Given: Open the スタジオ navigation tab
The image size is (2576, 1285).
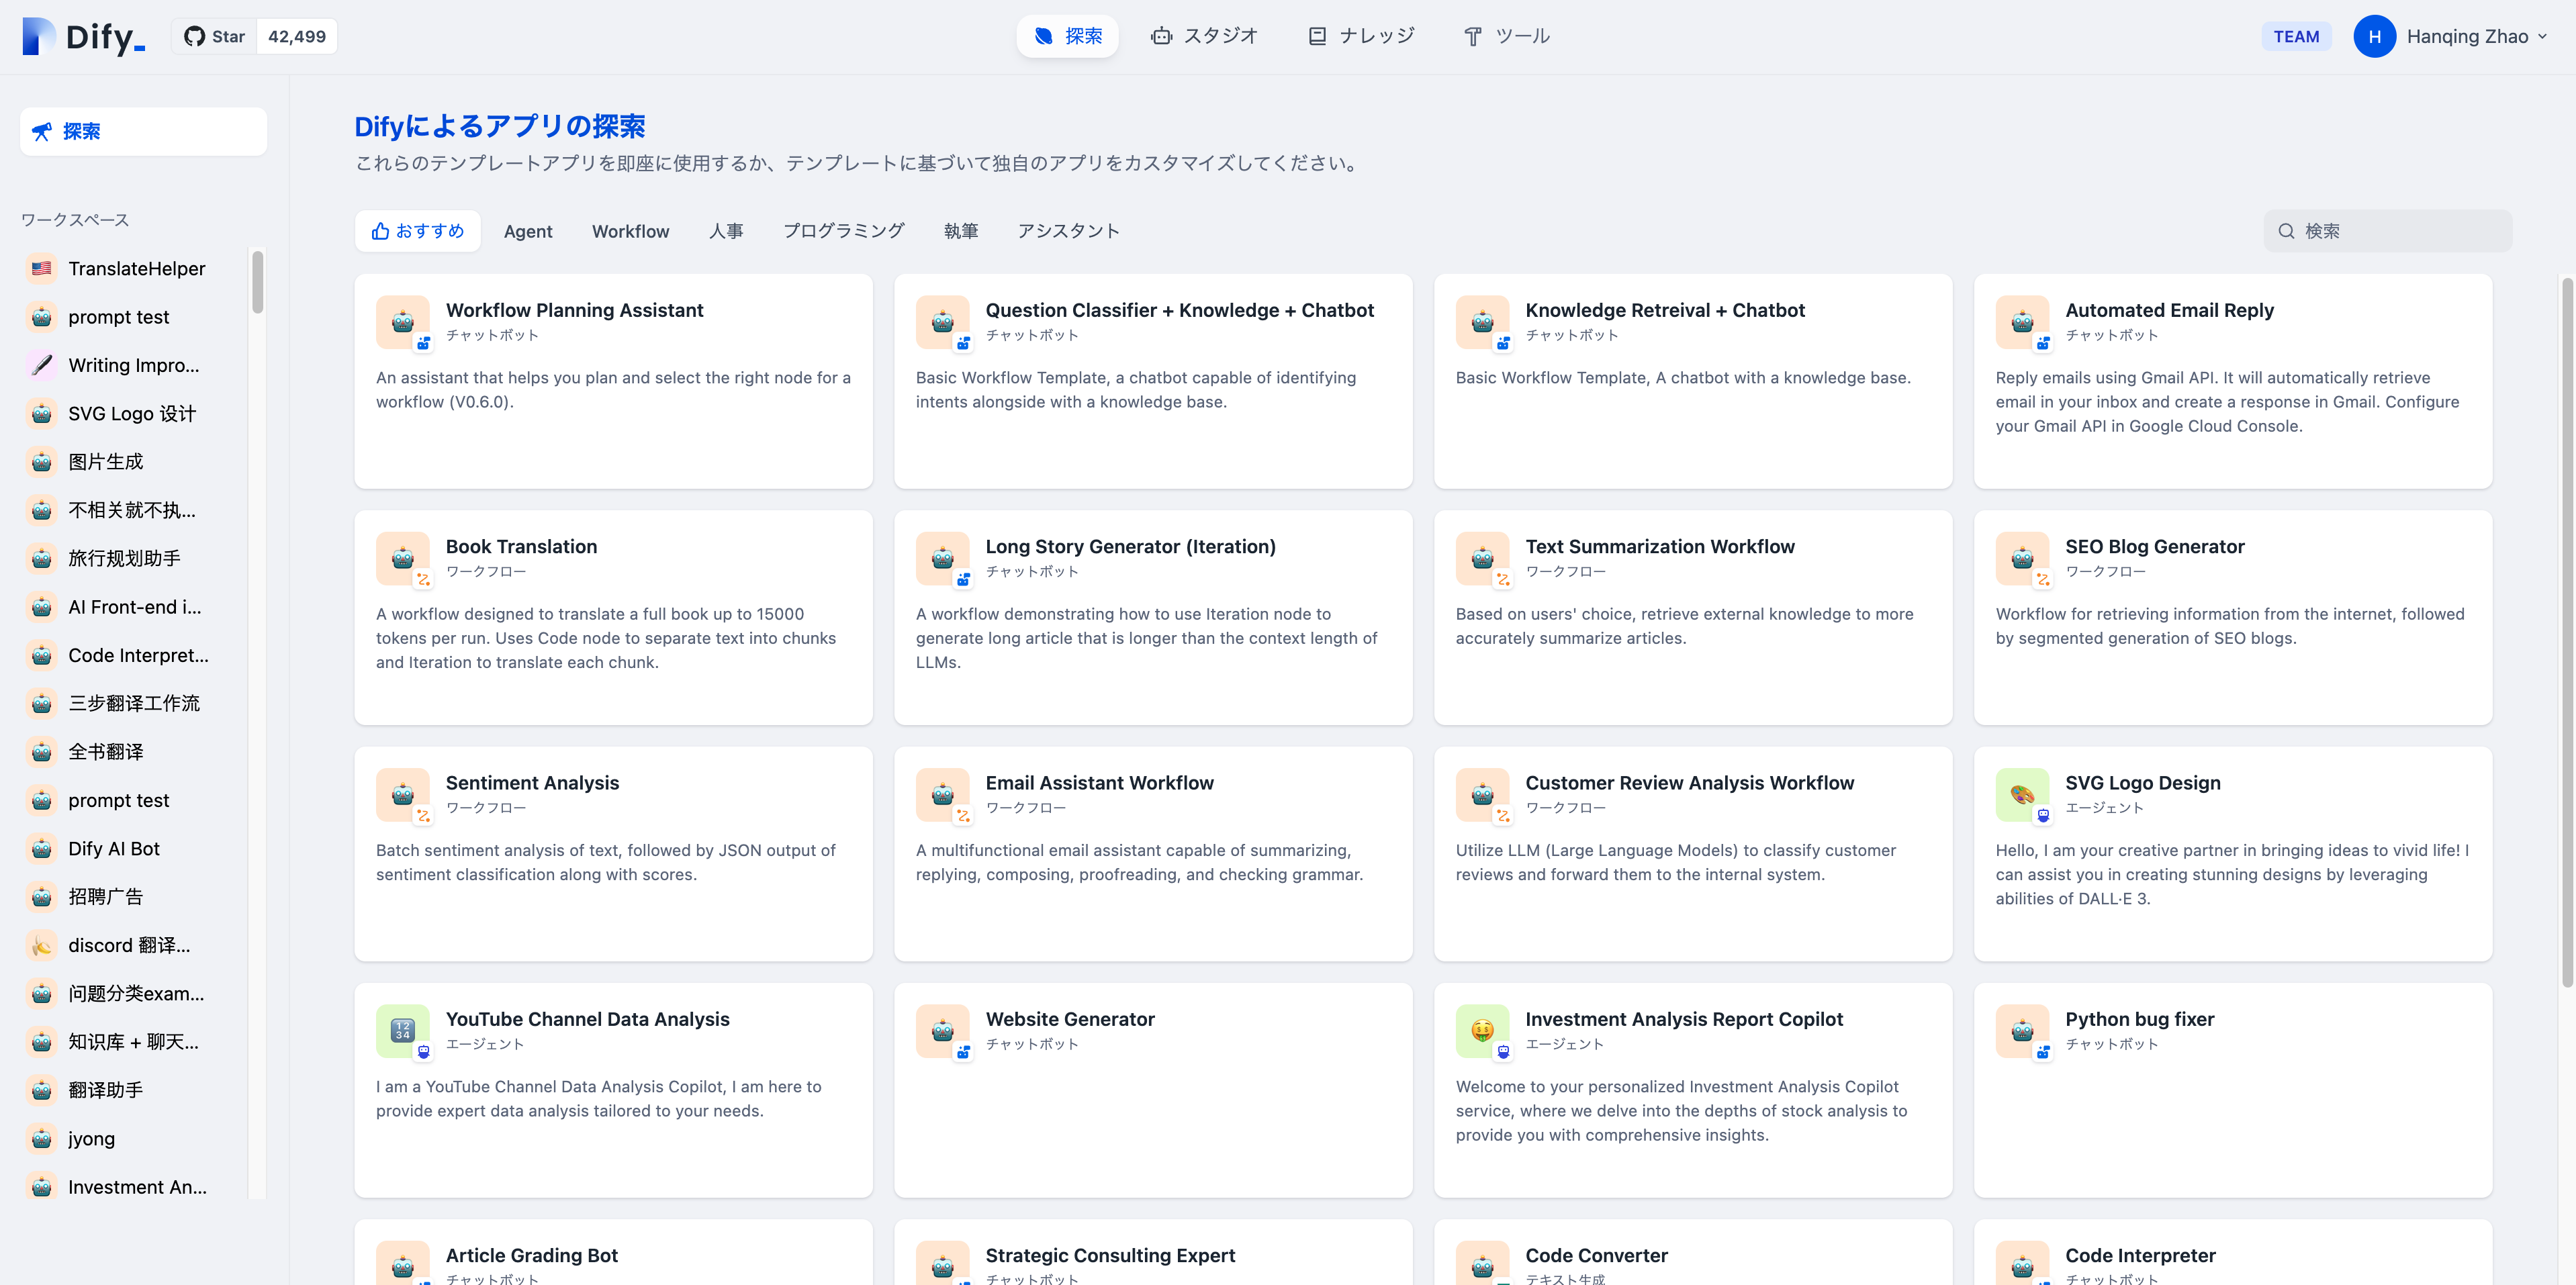Looking at the screenshot, I should click(1204, 36).
